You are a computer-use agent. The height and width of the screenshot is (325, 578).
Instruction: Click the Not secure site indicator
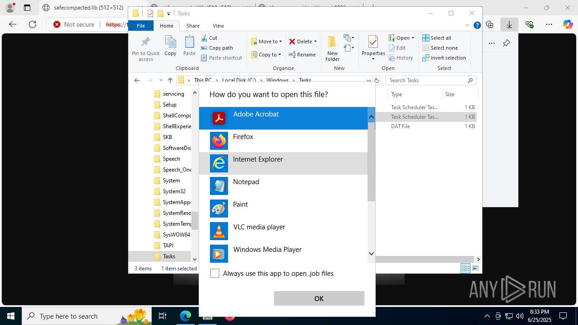(74, 24)
